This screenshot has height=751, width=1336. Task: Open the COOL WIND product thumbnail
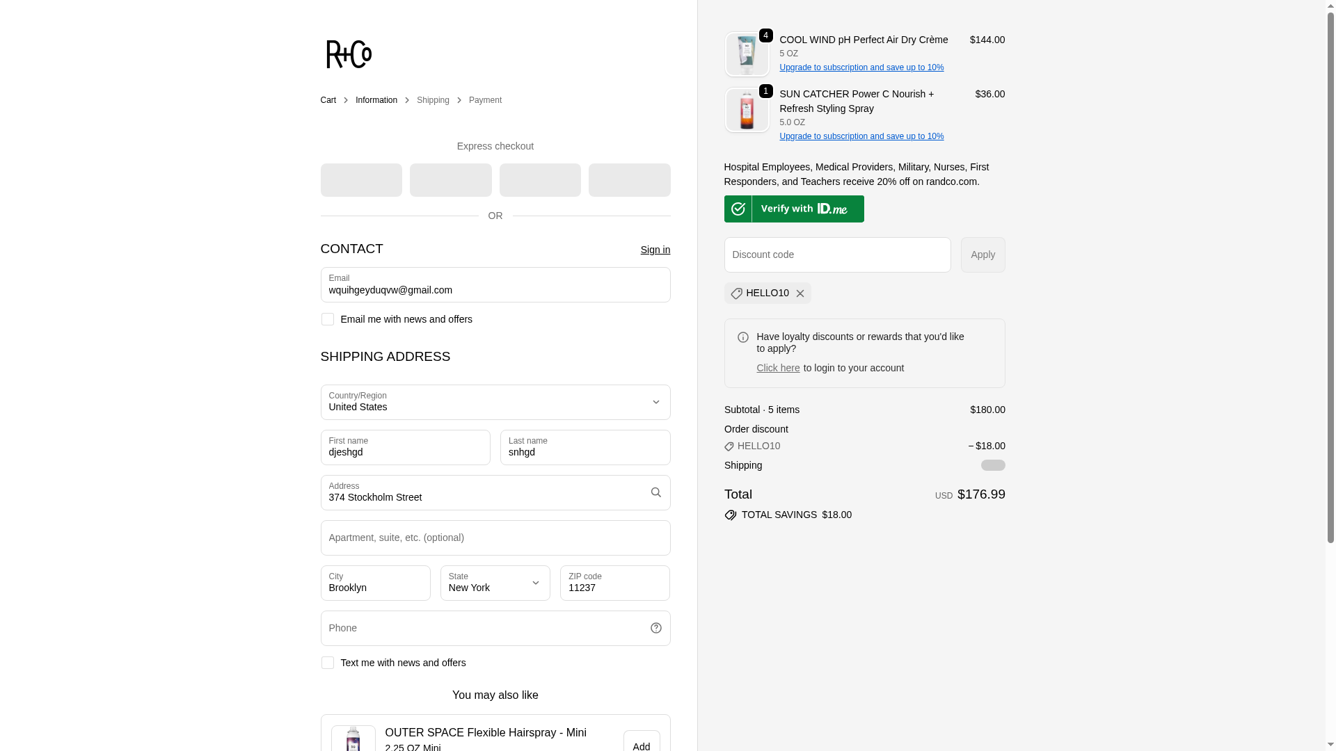[x=747, y=54]
